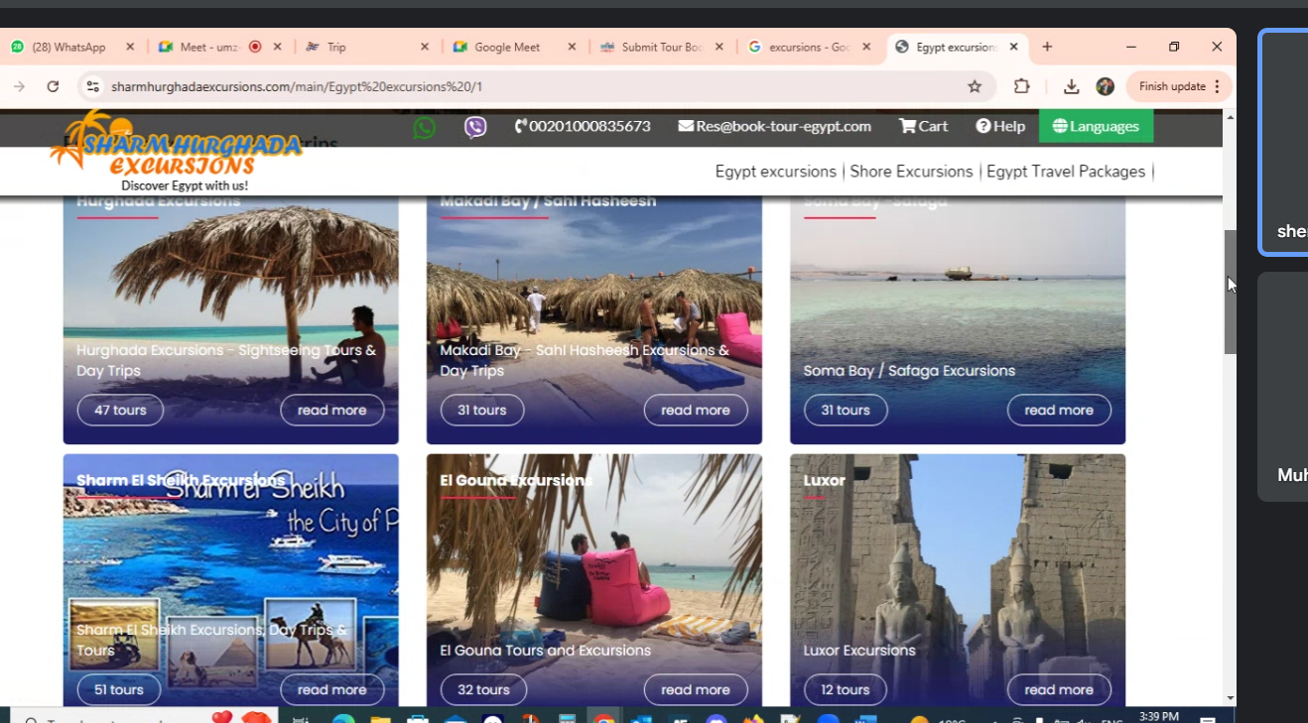Click the Sharm Hurghada Excursions logo
This screenshot has height=723, width=1308.
coord(176,152)
